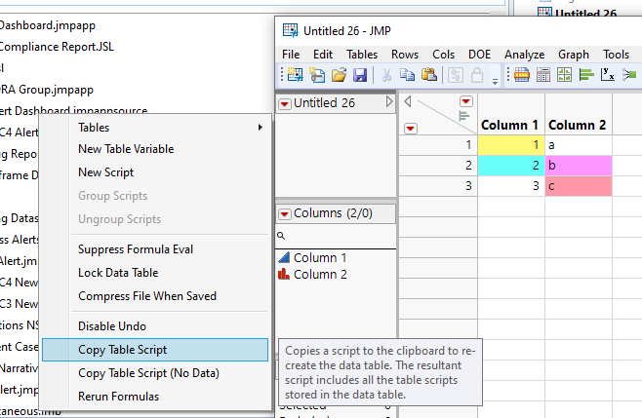Image resolution: width=642 pixels, height=418 pixels.
Task: Click the Distribution green bars toolbar icon
Action: 586,75
